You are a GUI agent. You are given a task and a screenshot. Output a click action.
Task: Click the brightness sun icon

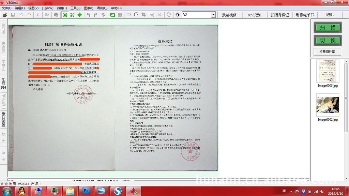click(x=177, y=15)
